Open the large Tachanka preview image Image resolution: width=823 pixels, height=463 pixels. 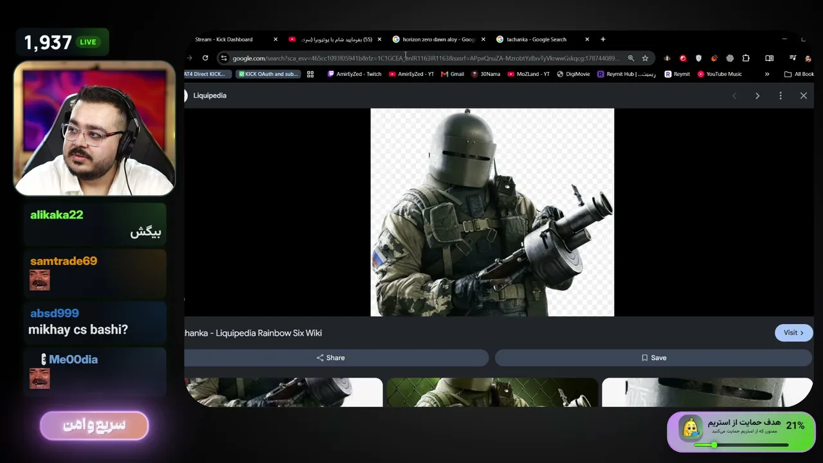(x=493, y=212)
